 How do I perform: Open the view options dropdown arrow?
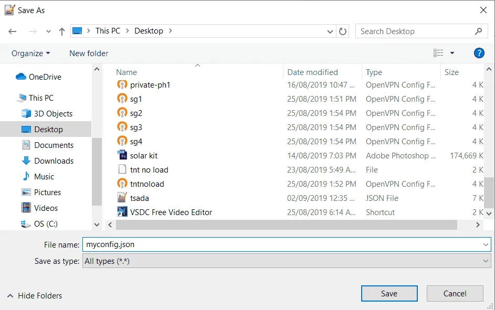[x=452, y=53]
